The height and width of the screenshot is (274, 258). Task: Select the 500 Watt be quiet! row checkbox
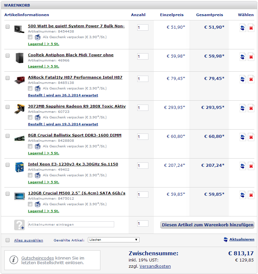[8, 27]
